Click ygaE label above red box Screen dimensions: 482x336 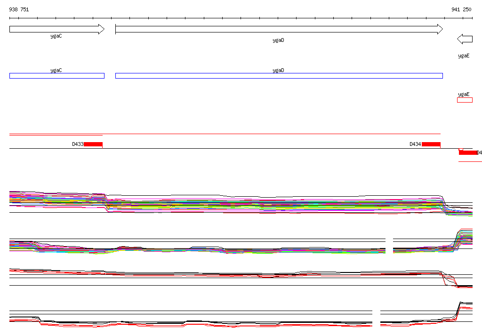click(464, 95)
